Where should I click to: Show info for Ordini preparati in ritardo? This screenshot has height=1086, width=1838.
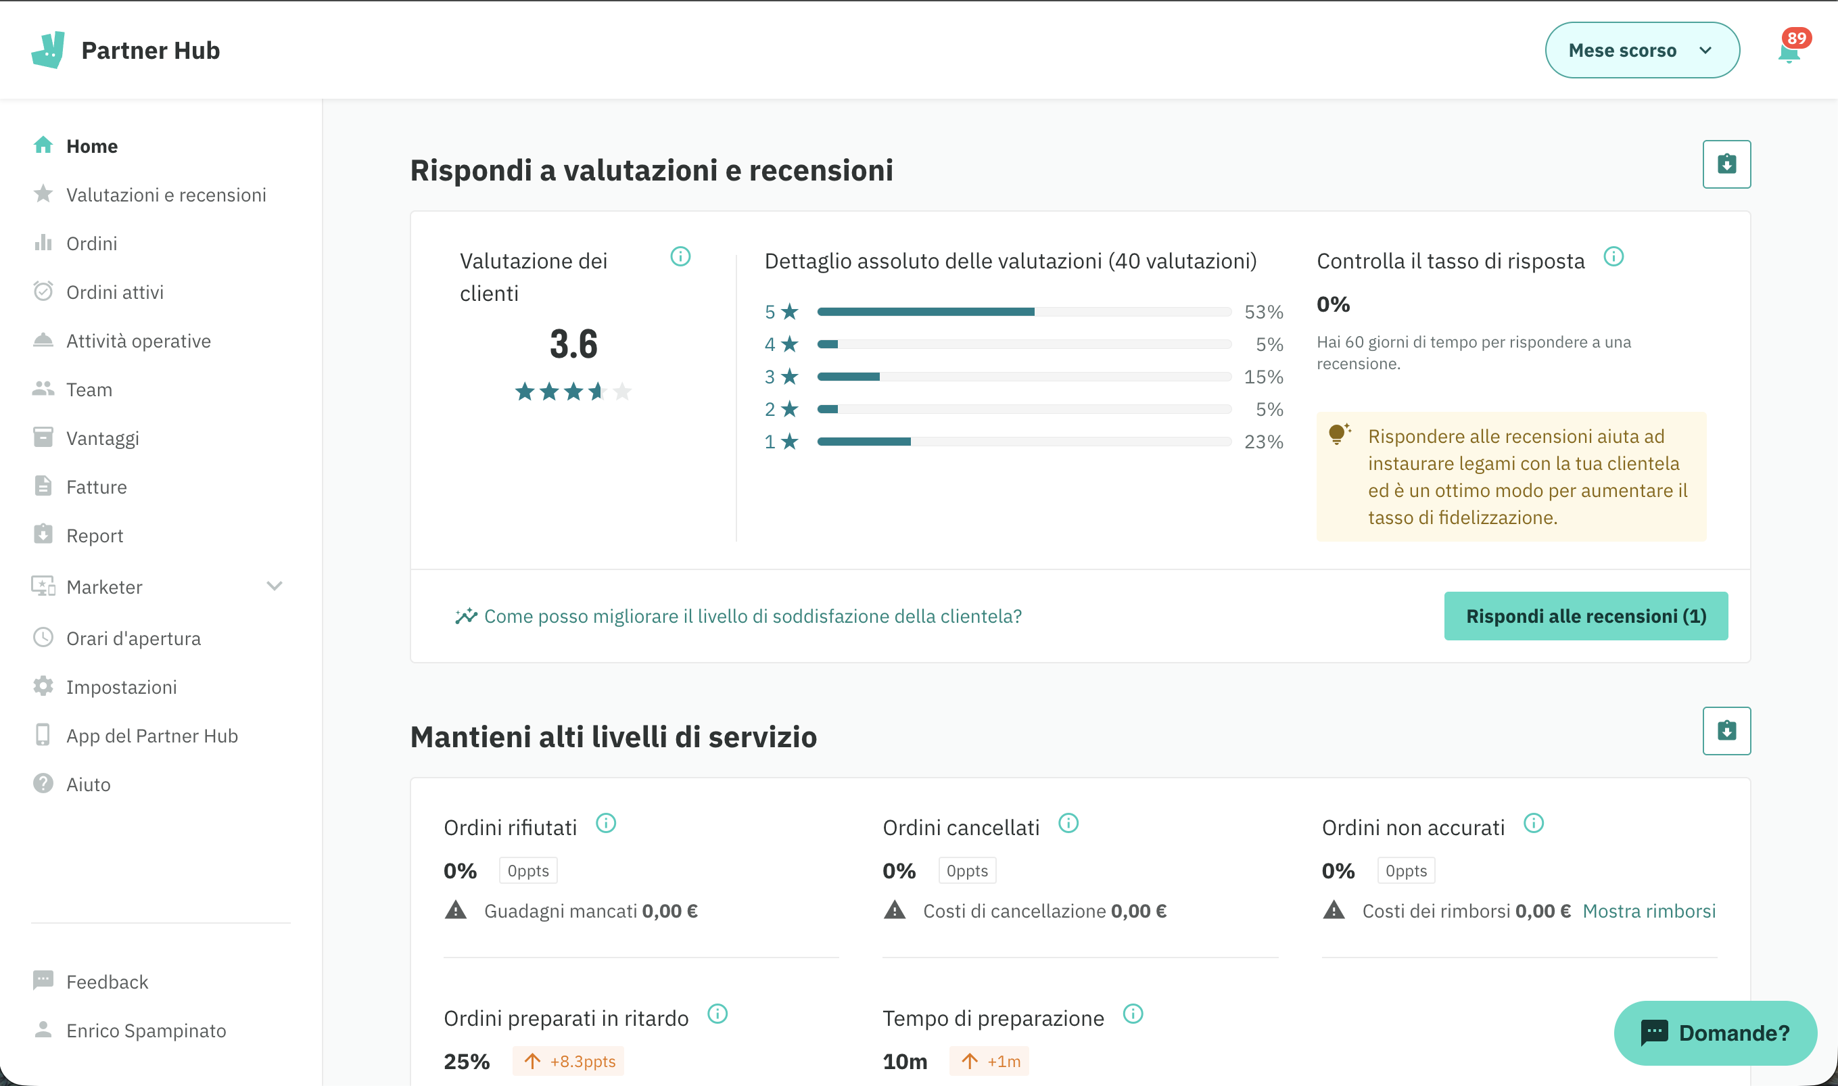pyautogui.click(x=717, y=1014)
